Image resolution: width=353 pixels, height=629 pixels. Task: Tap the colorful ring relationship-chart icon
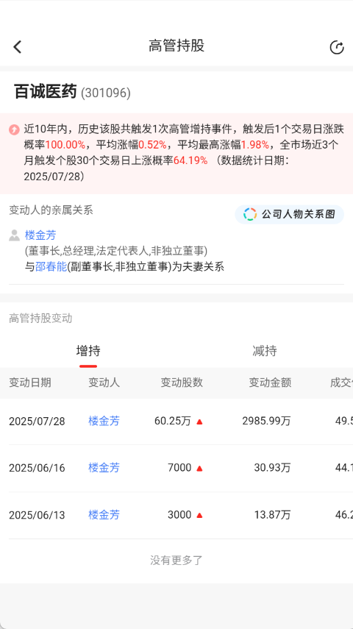point(250,214)
